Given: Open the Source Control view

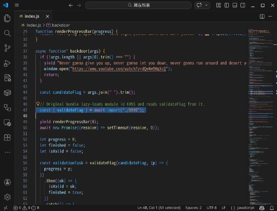Looking at the screenshot, I should point(7,48).
